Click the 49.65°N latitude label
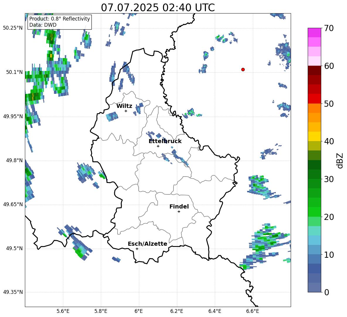The height and width of the screenshot is (317, 347). click(x=13, y=204)
